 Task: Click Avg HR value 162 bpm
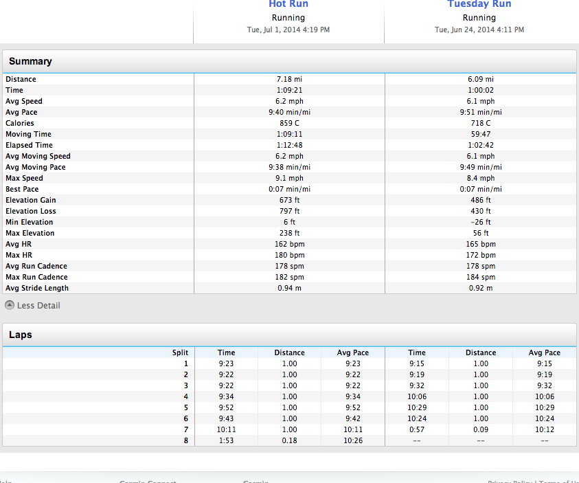coord(289,244)
